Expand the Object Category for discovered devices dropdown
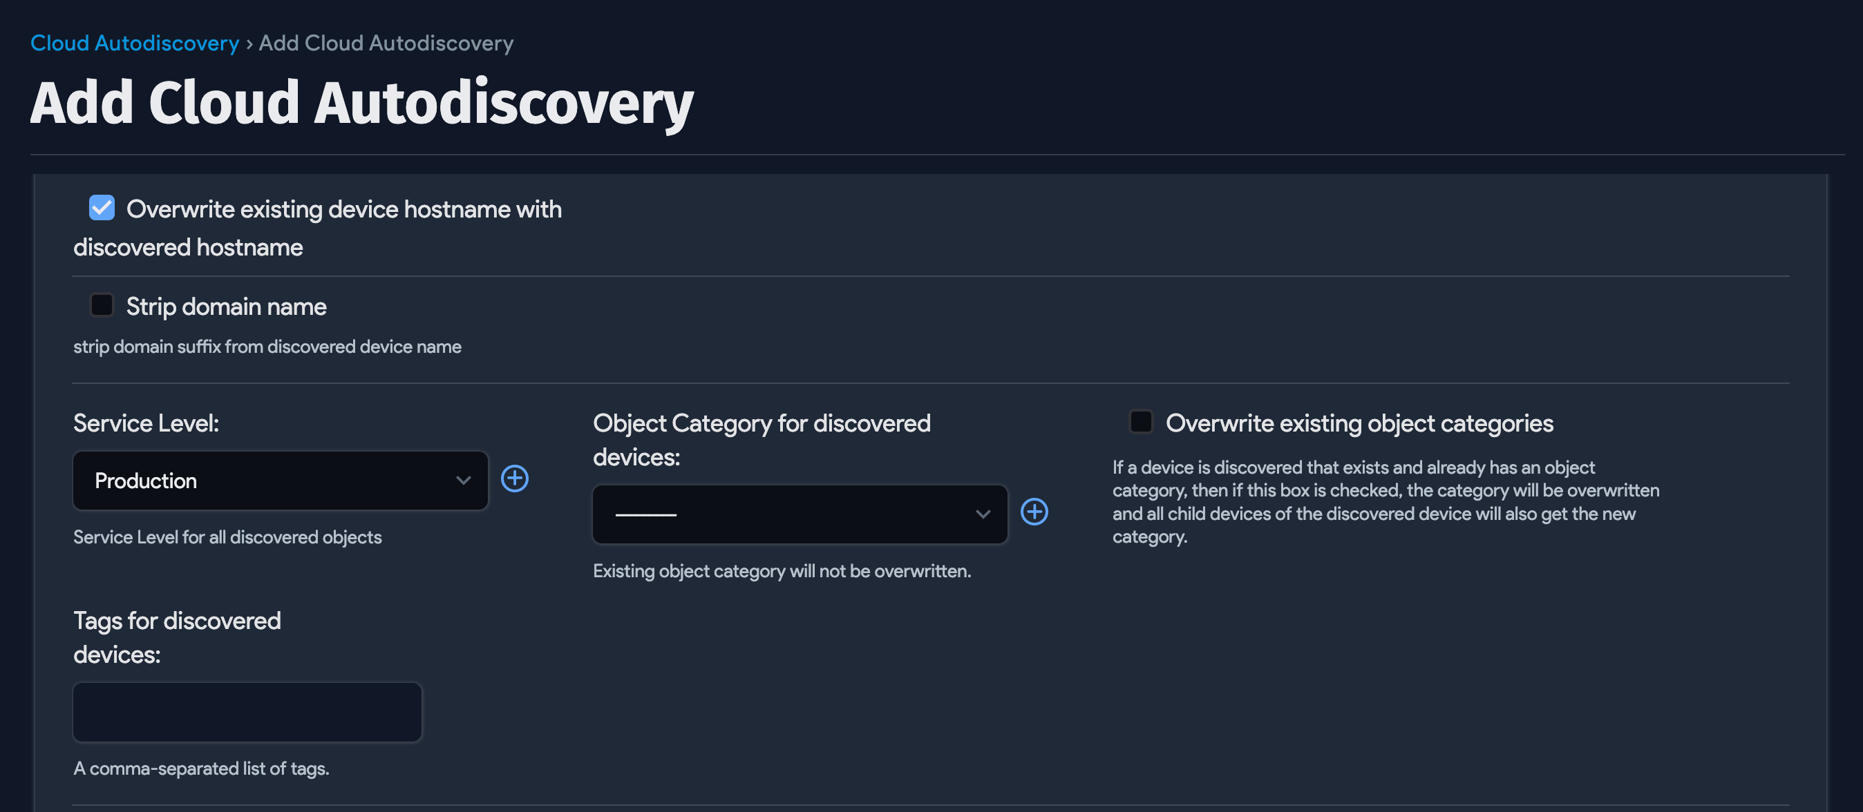1863x812 pixels. click(x=799, y=514)
